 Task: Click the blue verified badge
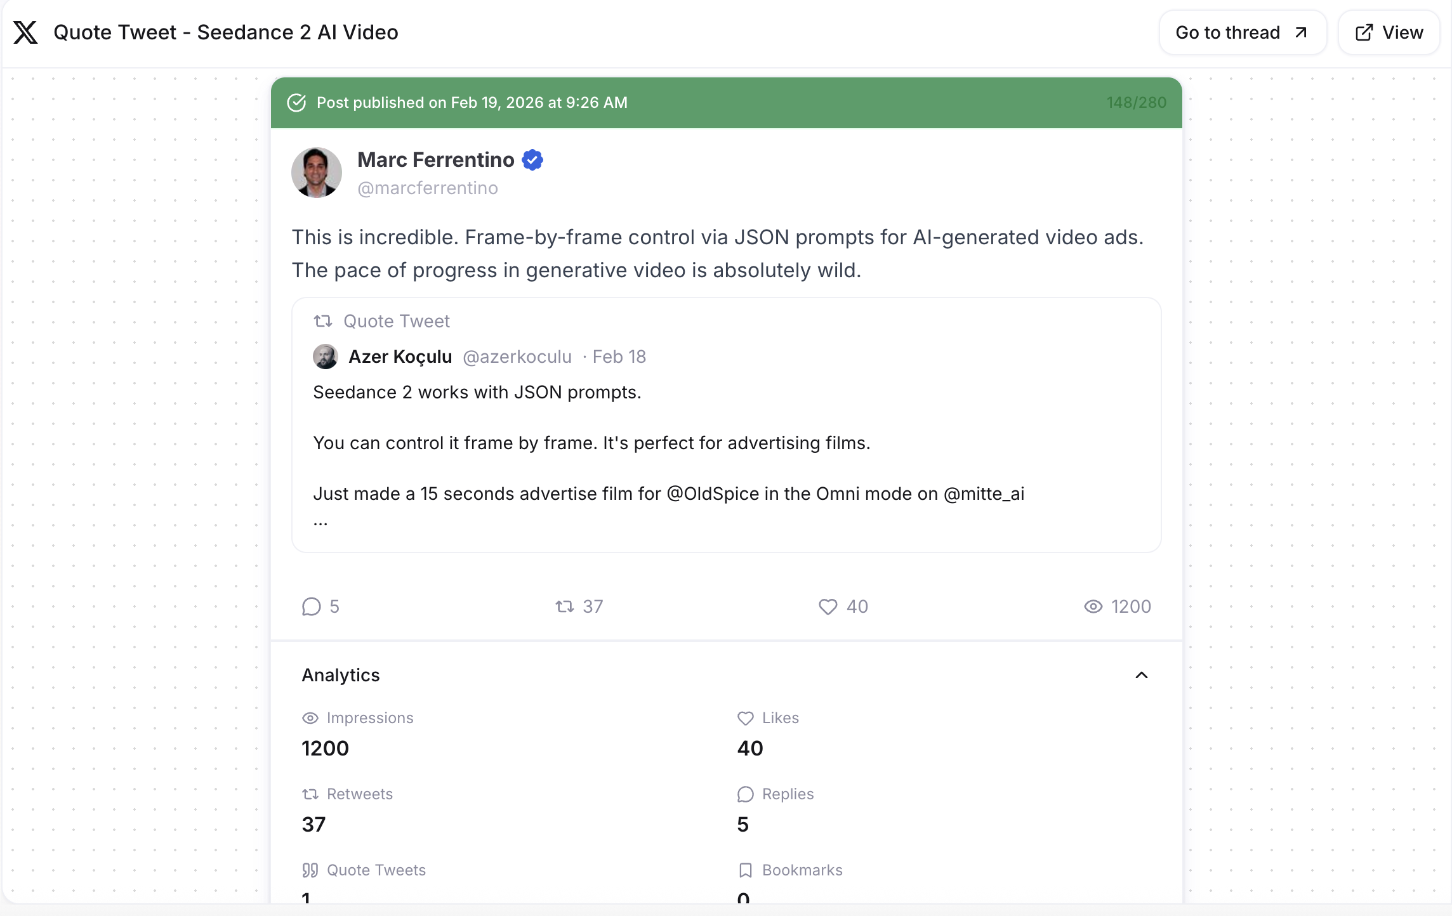(532, 160)
